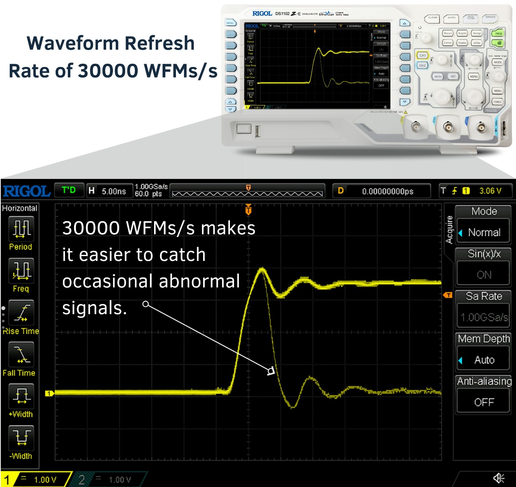The height and width of the screenshot is (487, 516).
Task: Choose the Rise Time measurement icon, enlarged screen
Action: (21, 312)
